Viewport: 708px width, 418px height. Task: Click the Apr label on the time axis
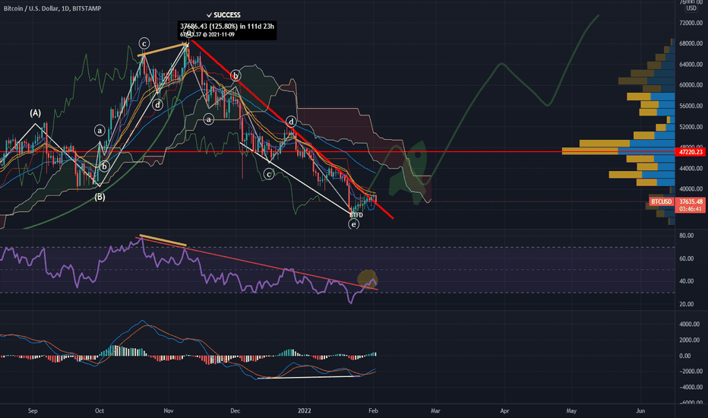[504, 410]
